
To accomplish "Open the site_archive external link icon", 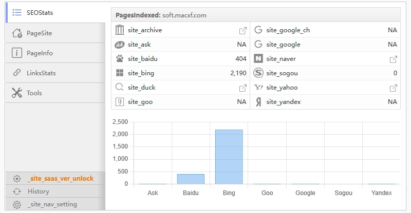I will coord(243,30).
